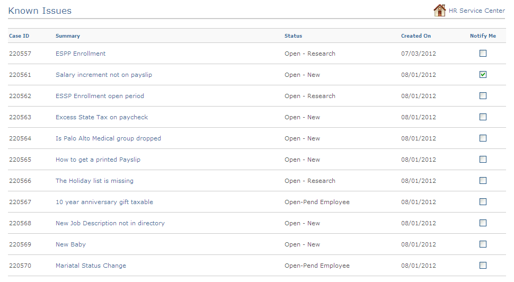Select case ID 220564
Screen dimensions: 514x282
[20, 138]
